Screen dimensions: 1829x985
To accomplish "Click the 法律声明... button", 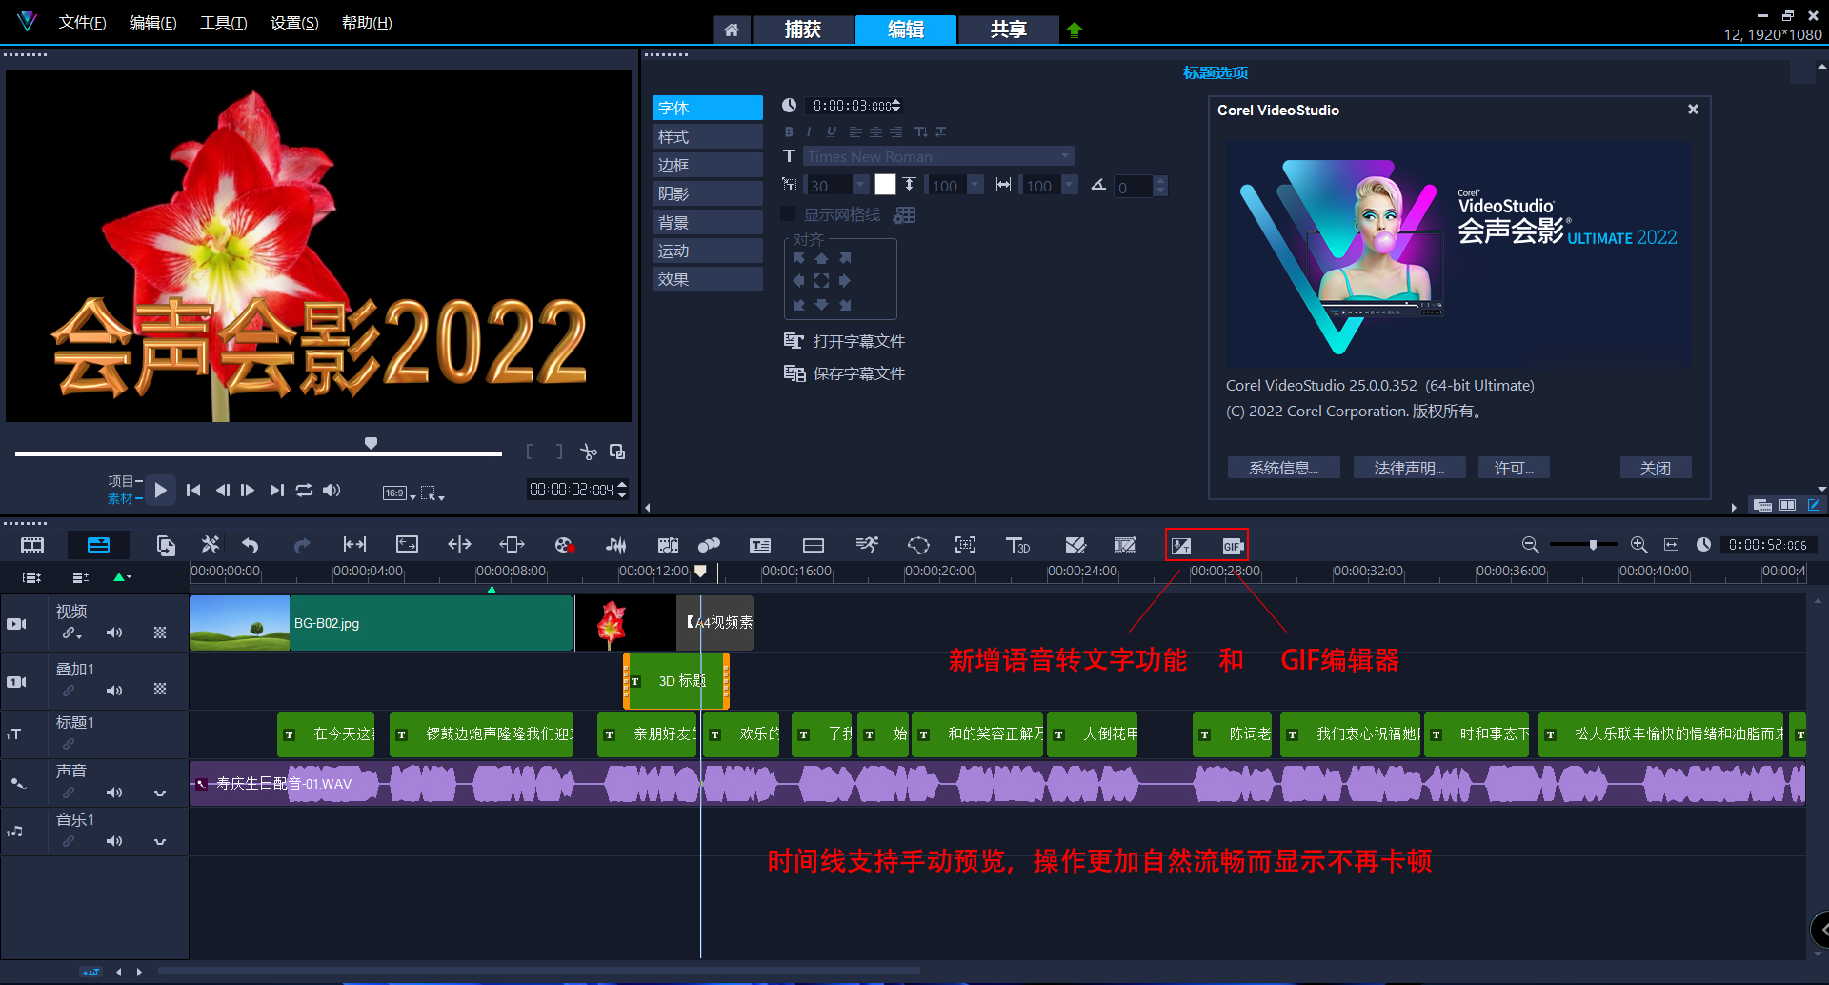I will point(1409,468).
